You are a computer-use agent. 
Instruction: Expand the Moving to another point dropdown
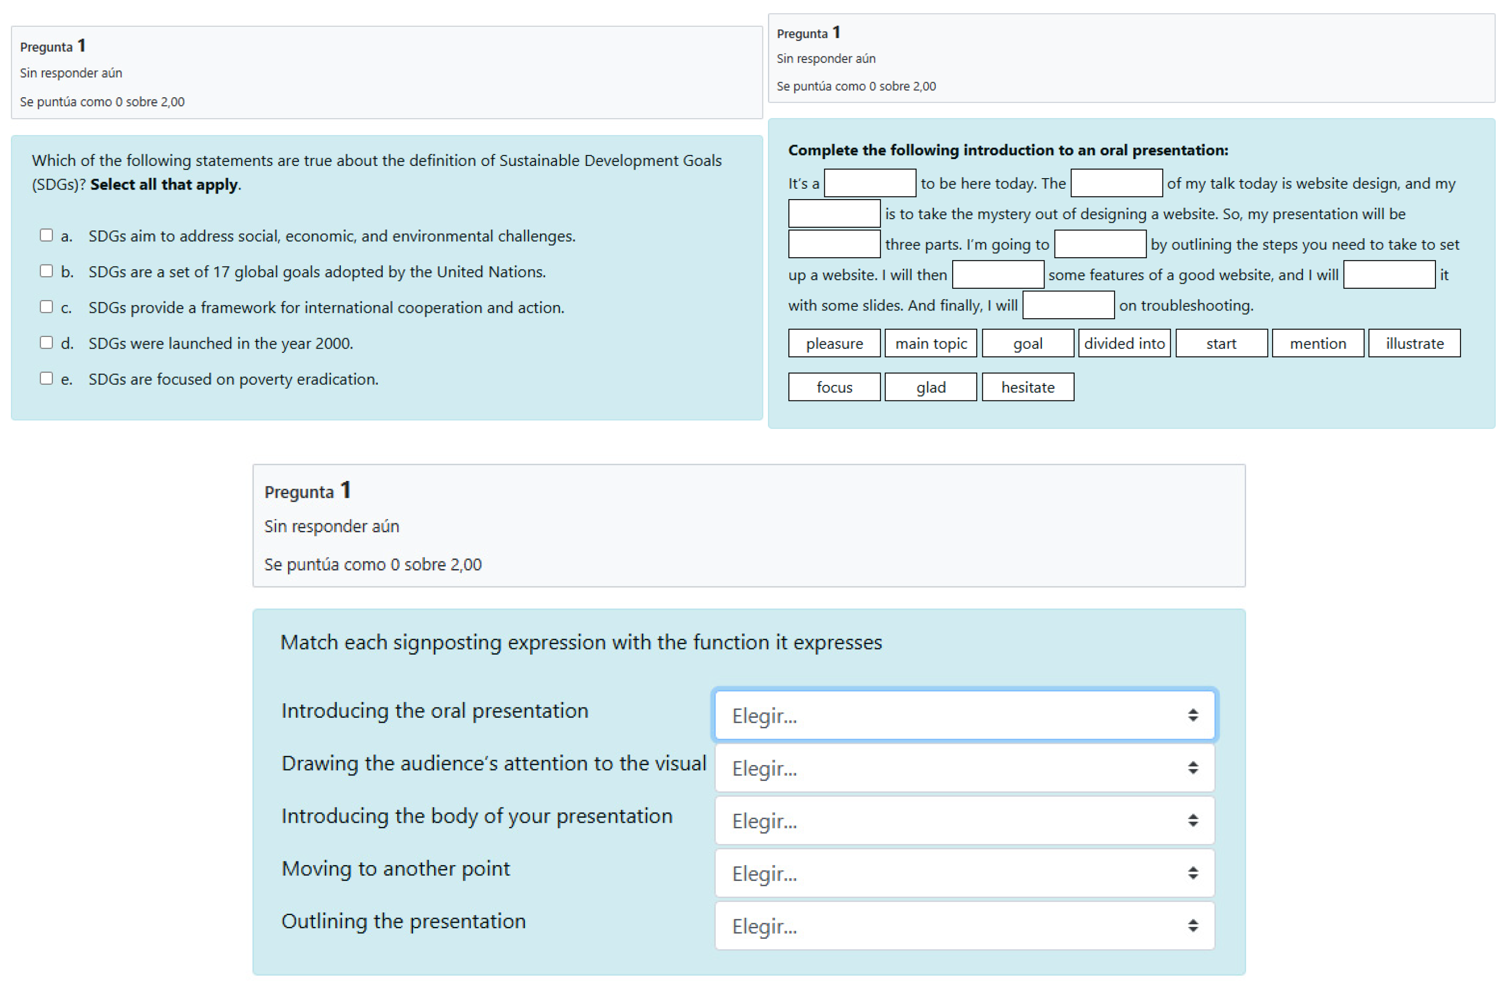point(964,873)
